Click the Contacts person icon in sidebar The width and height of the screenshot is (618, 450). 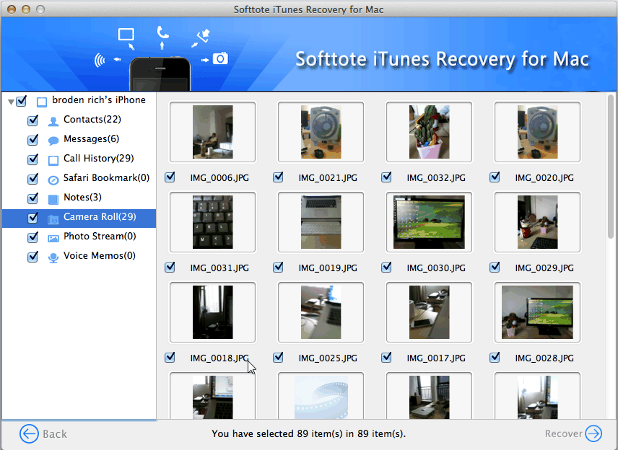tap(53, 120)
